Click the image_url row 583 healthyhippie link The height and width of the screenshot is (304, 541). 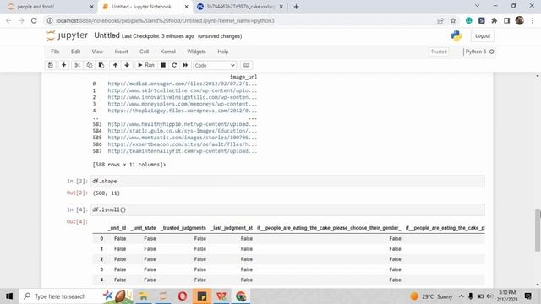click(x=183, y=124)
